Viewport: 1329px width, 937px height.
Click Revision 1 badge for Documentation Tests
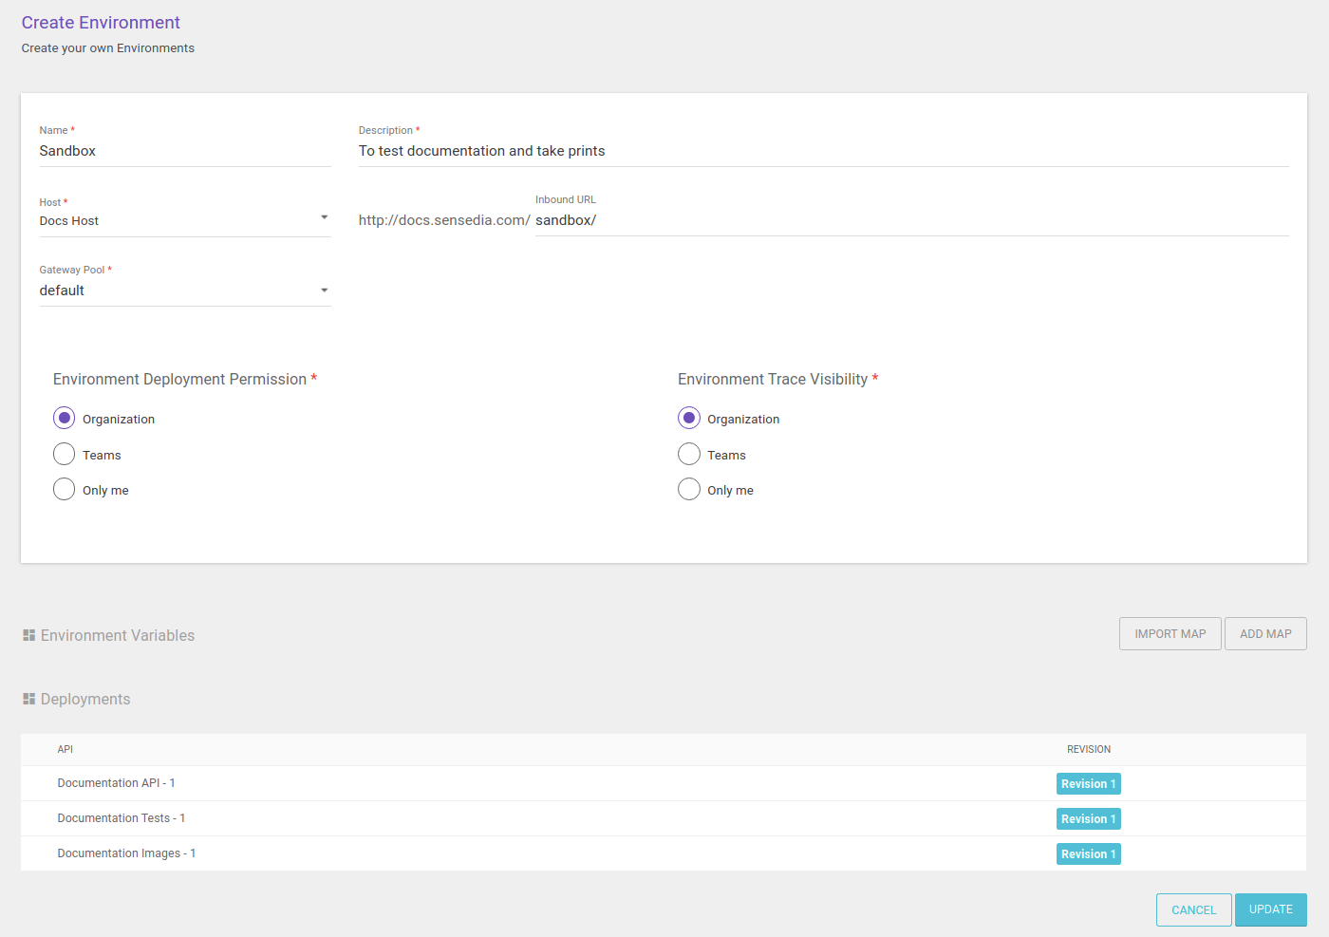pyautogui.click(x=1088, y=818)
